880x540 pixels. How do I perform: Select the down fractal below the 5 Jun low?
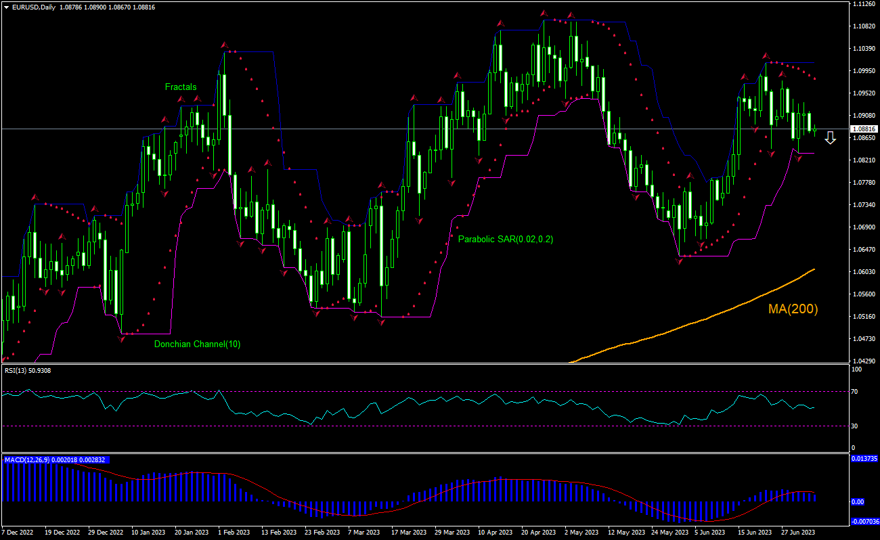pyautogui.click(x=679, y=261)
